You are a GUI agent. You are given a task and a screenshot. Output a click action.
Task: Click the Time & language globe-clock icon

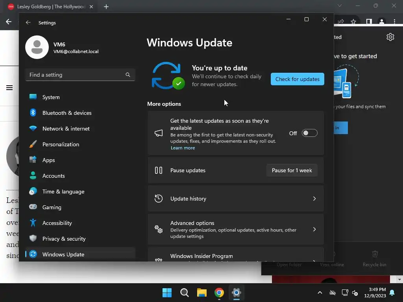[33, 191]
